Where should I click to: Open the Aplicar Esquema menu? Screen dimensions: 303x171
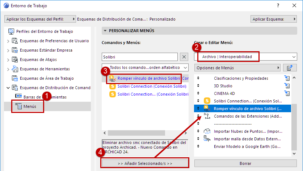click(274, 19)
